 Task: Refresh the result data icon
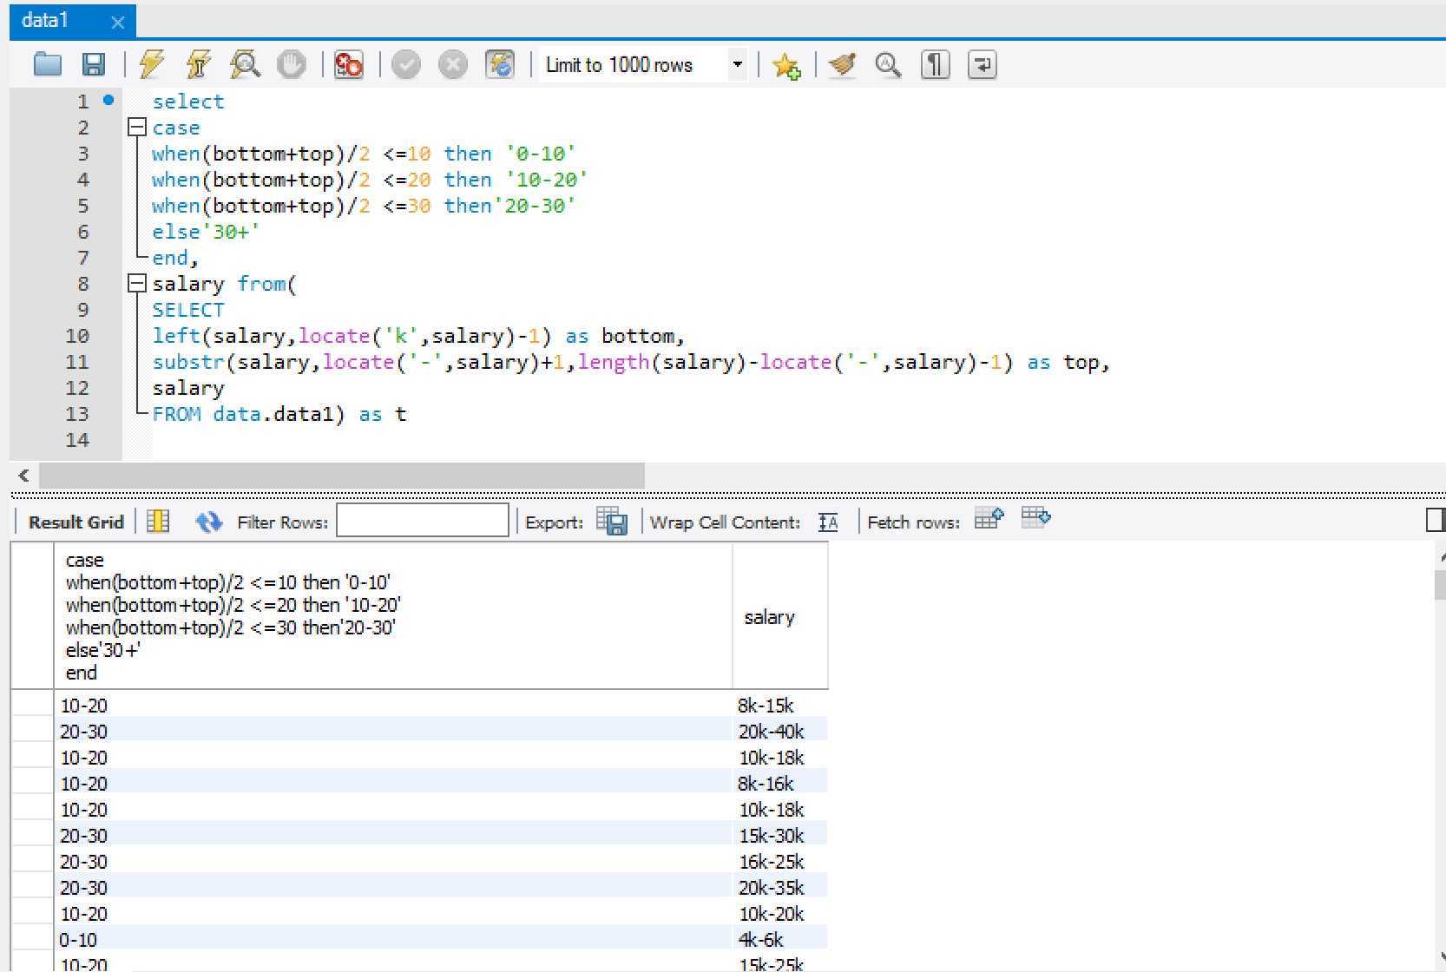tap(209, 522)
